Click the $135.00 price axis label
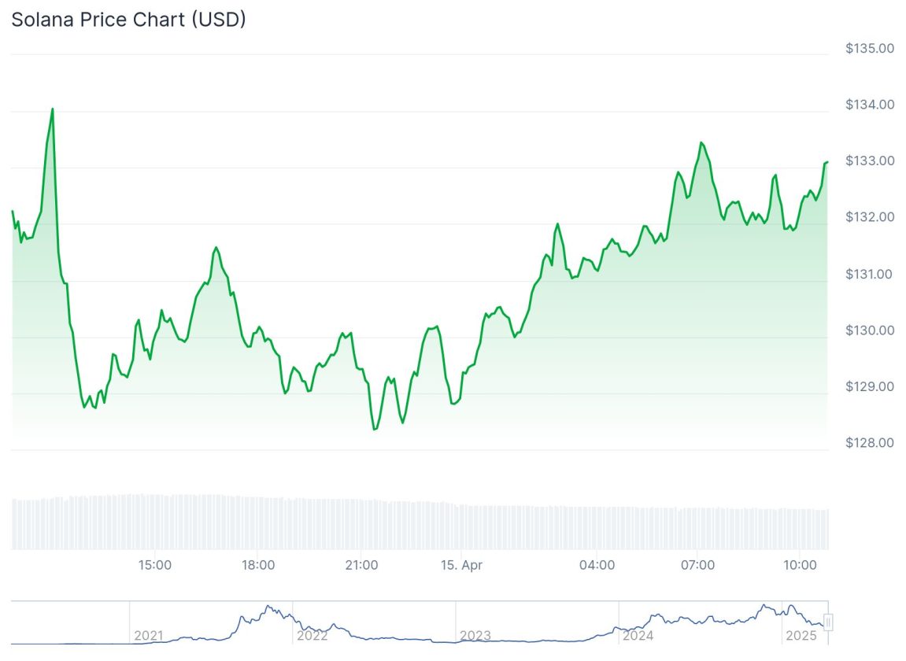 (x=870, y=49)
